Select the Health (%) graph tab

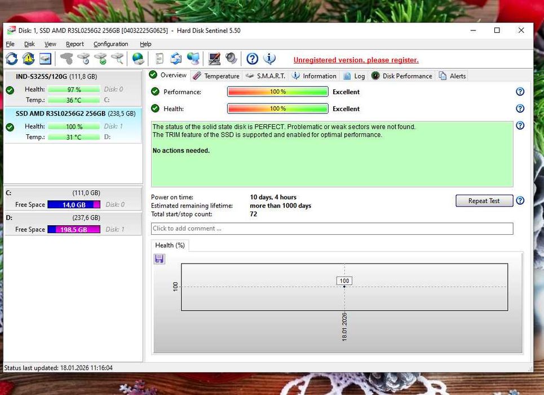click(170, 245)
